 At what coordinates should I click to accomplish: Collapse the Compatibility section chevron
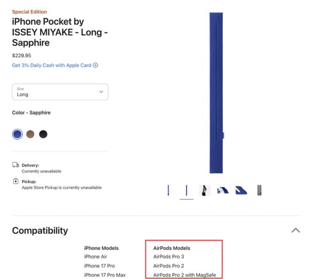pyautogui.click(x=295, y=230)
